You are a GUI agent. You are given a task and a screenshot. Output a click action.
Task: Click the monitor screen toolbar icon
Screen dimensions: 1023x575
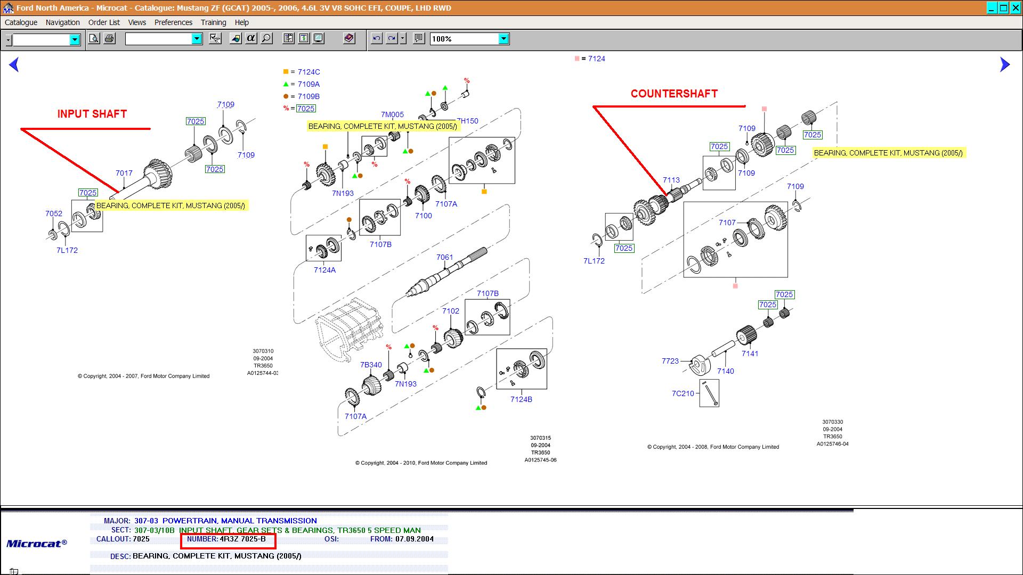click(x=318, y=38)
